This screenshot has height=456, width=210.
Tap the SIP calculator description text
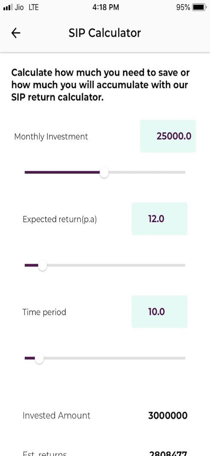coord(100,85)
